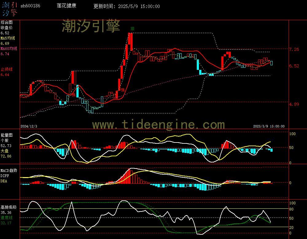307x239 pixels.
Task: Click the MA5均线 legend label
Action: (8, 38)
